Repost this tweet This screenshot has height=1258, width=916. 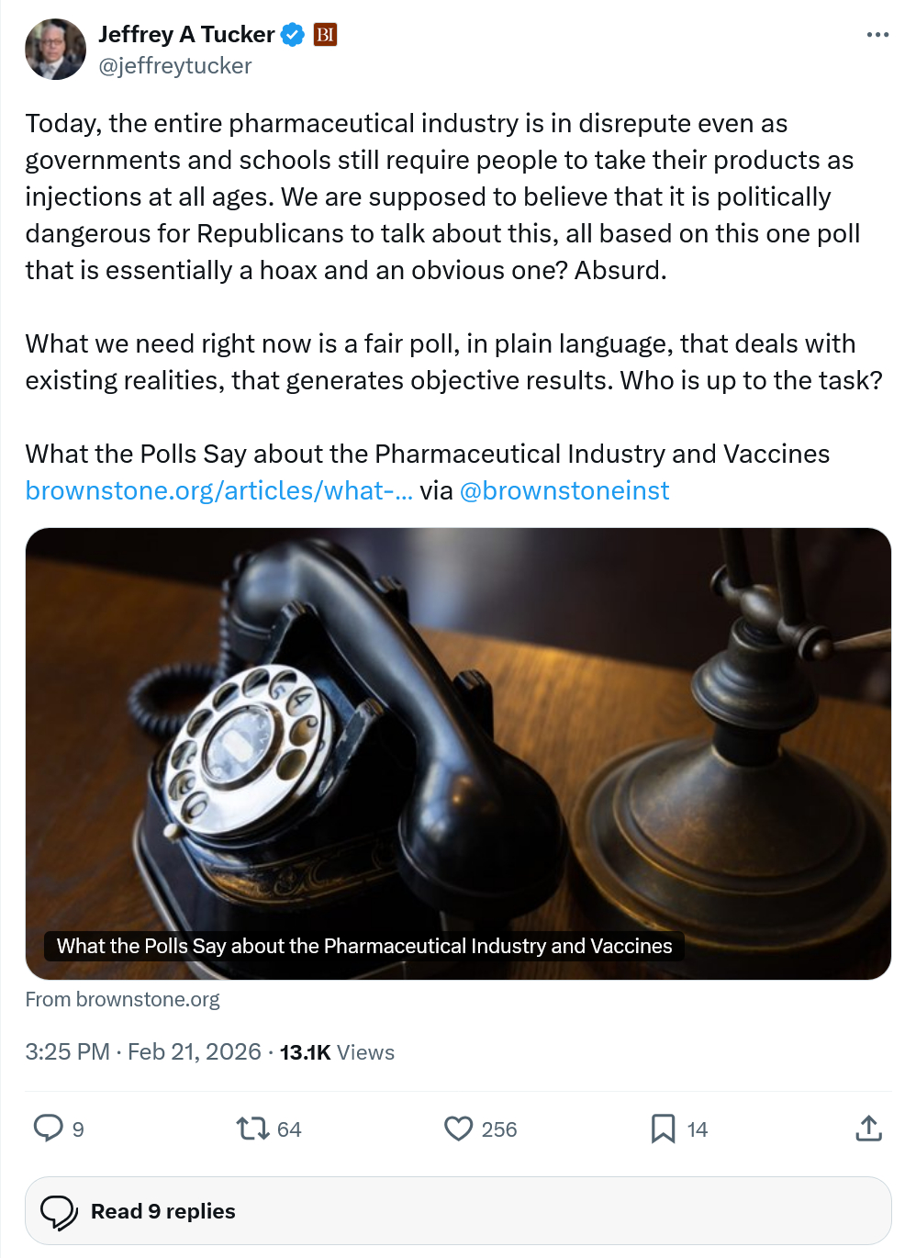[x=252, y=1128]
